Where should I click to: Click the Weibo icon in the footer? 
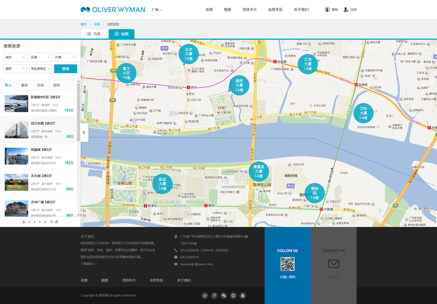click(205, 296)
